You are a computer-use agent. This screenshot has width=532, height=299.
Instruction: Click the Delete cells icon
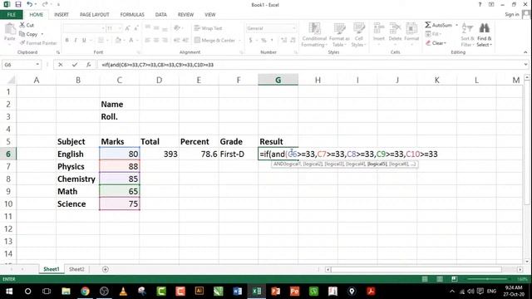395,29
